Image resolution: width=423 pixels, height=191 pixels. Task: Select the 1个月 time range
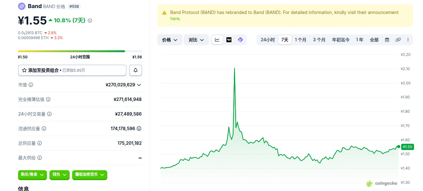[300, 40]
